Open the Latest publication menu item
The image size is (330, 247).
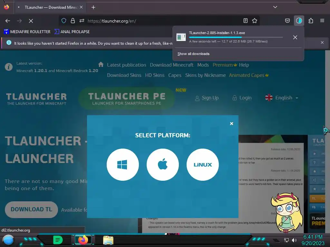click(x=126, y=65)
